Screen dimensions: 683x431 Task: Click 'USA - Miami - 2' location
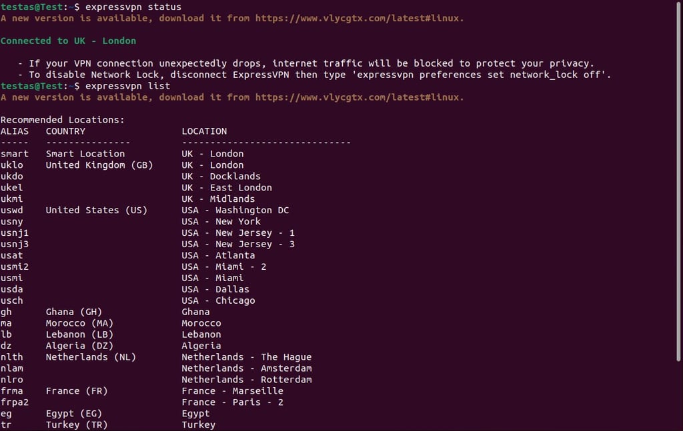coord(224,267)
